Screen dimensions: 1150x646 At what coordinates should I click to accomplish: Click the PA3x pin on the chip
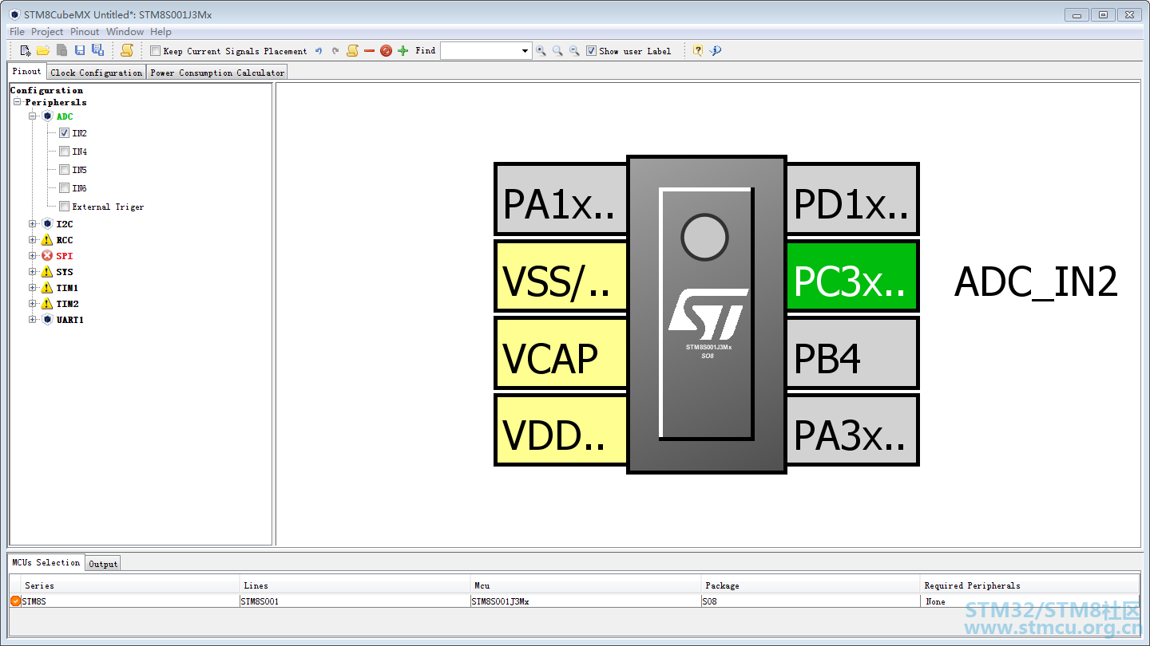pyautogui.click(x=851, y=429)
